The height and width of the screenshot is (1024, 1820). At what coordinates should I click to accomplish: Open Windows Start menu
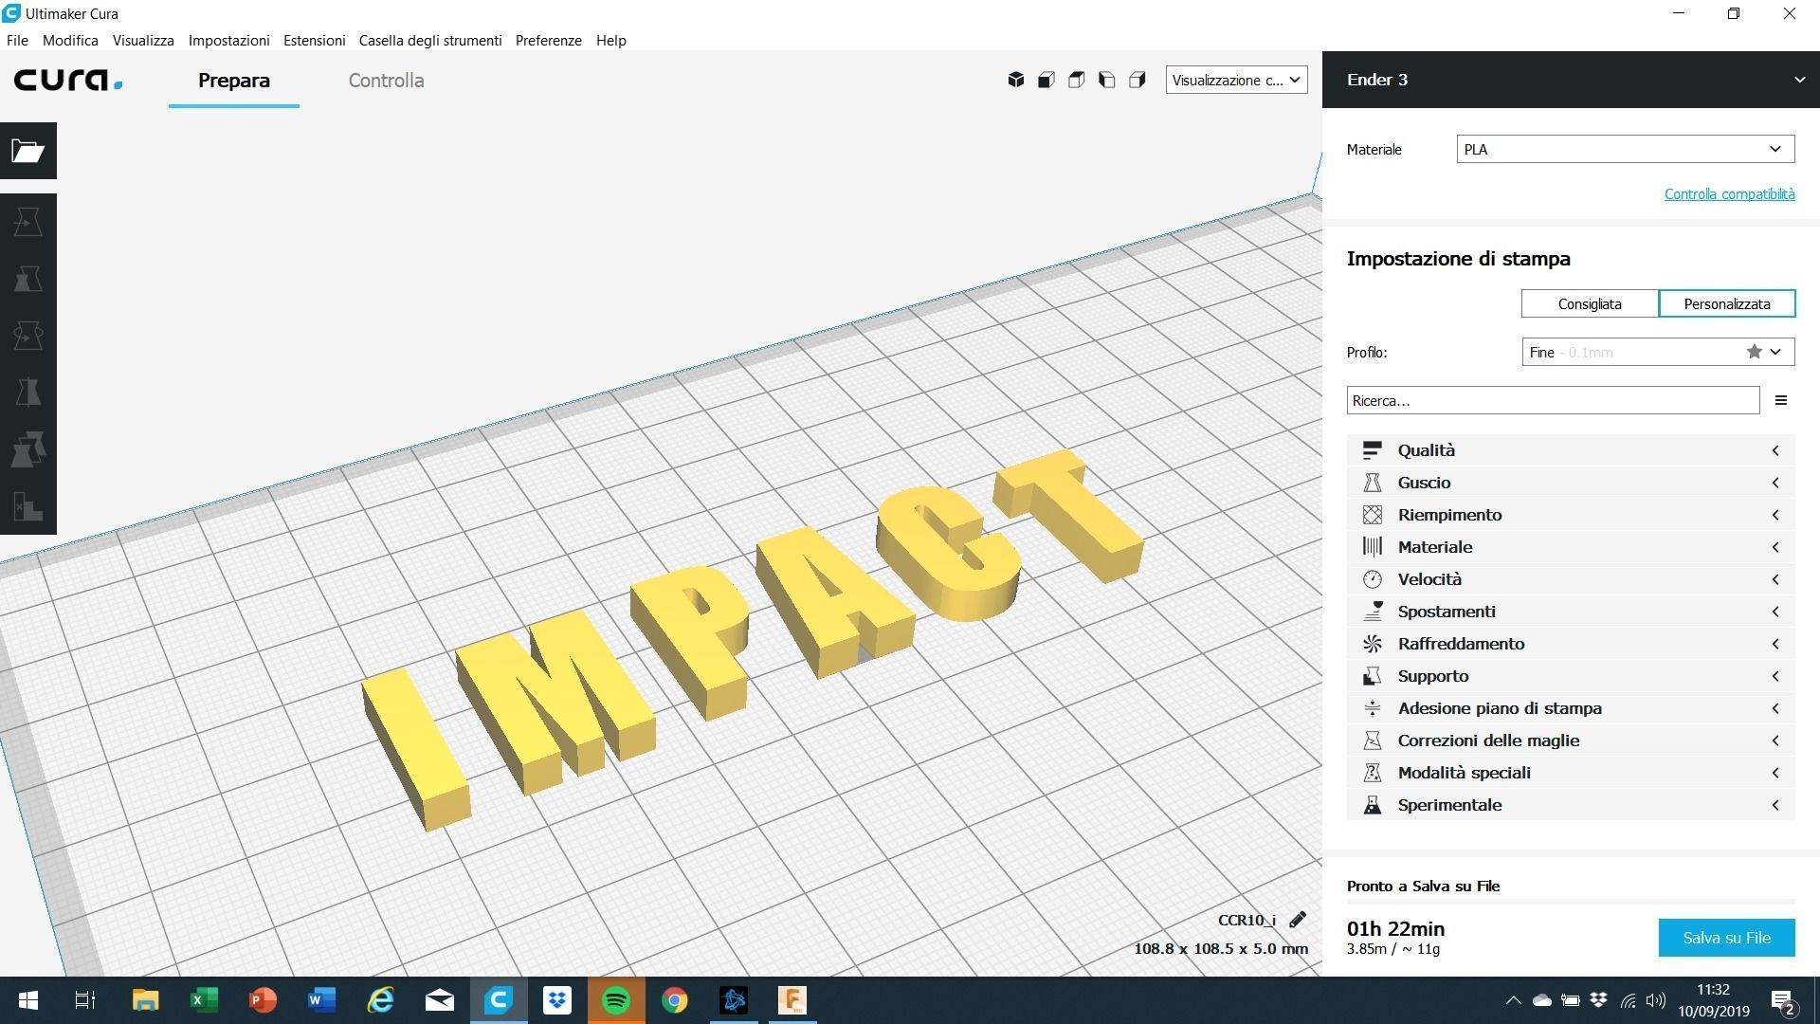click(28, 1000)
